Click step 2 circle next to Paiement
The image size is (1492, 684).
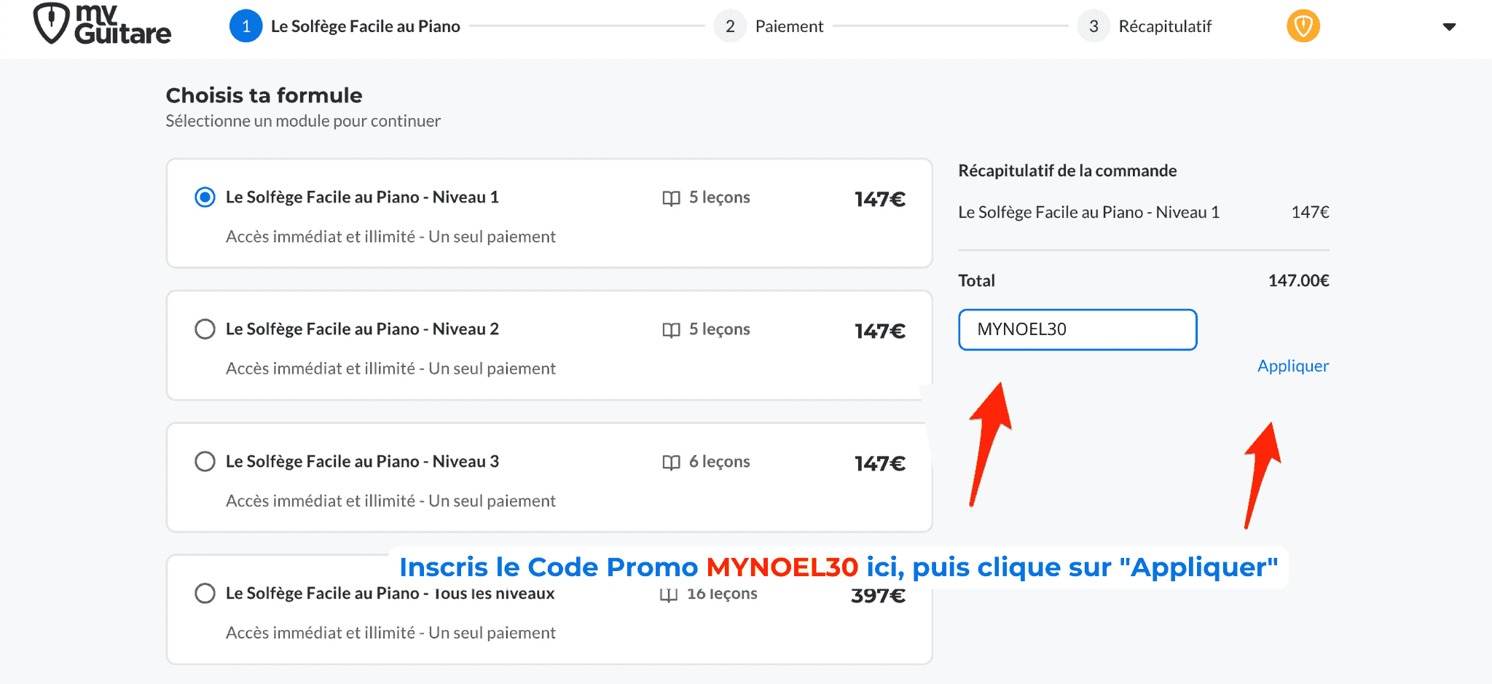click(730, 26)
